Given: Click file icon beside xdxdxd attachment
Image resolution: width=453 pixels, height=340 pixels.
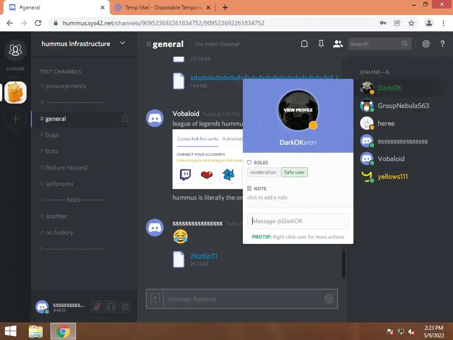Looking at the screenshot, I should click(179, 81).
